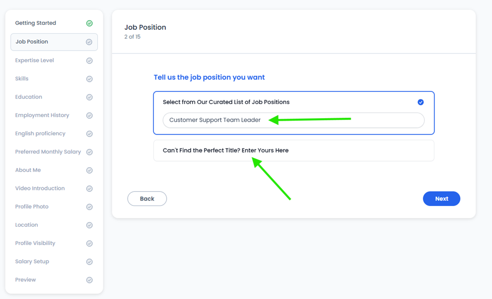Click the check icon beside Profile Photo
This screenshot has height=299, width=492.
(x=89, y=207)
